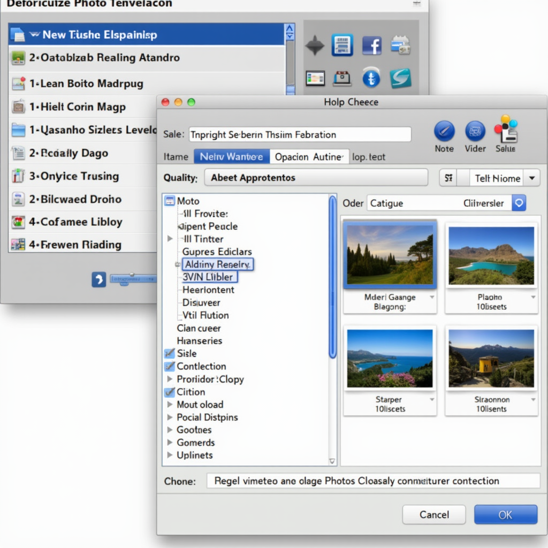
Task: Click the round blue t icon
Action: 371,78
